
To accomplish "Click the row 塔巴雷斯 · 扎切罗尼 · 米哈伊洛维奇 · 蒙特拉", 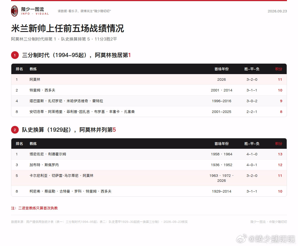I will click(149, 101).
